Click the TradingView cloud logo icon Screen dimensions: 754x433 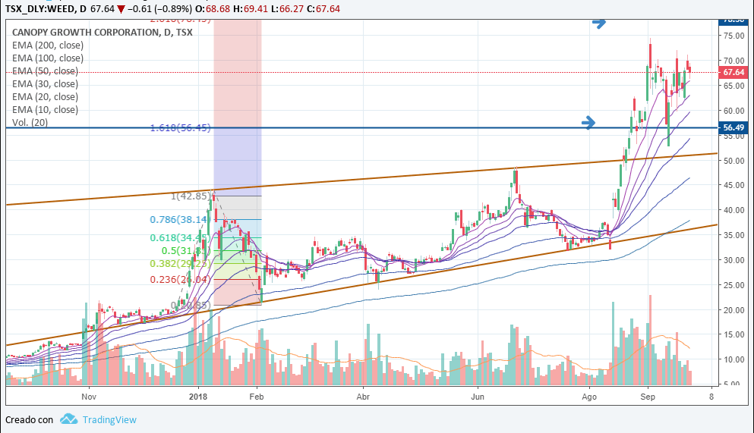pos(69,419)
